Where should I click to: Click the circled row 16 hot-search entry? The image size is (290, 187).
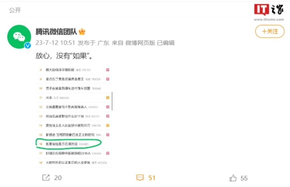(68, 144)
